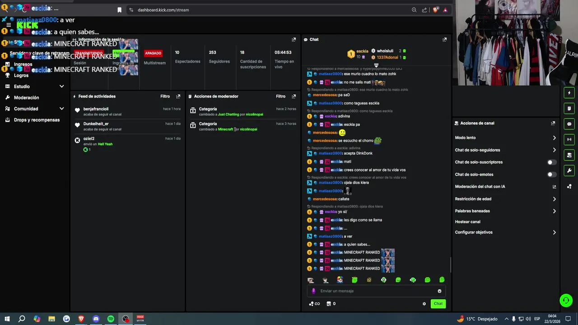
Task: Open Filtro in Acciones de moderador
Action: (281, 97)
